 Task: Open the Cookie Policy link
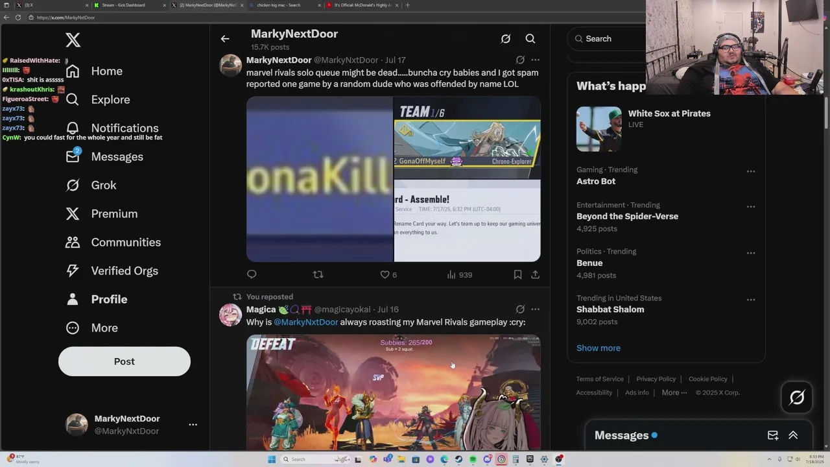coord(708,379)
